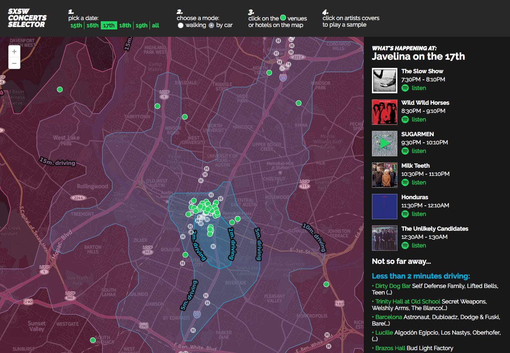Expand Trinity Hall at Old School listing
Screen dimensions: 510x353
pyautogui.click(x=407, y=301)
